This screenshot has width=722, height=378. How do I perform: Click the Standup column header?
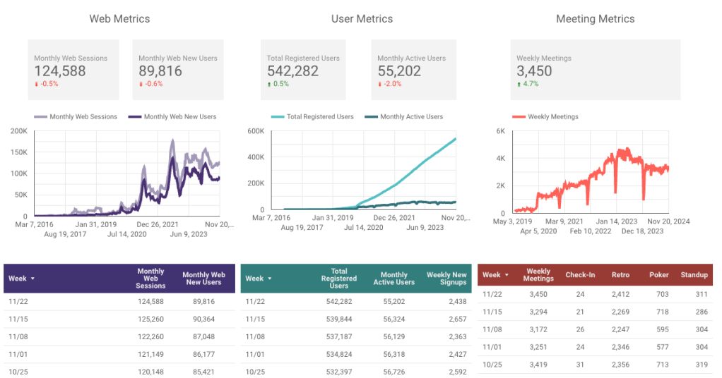[x=694, y=275]
